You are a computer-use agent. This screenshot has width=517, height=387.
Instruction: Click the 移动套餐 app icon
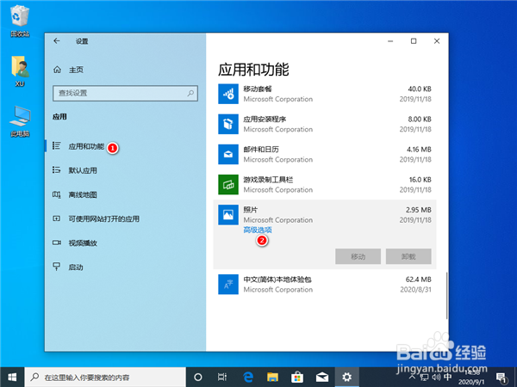coord(228,94)
